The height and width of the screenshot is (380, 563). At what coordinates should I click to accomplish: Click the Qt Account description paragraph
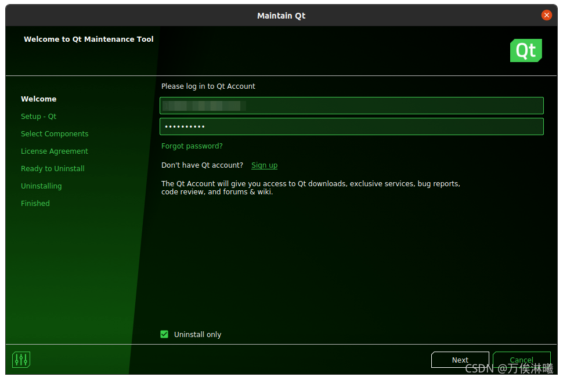click(311, 187)
